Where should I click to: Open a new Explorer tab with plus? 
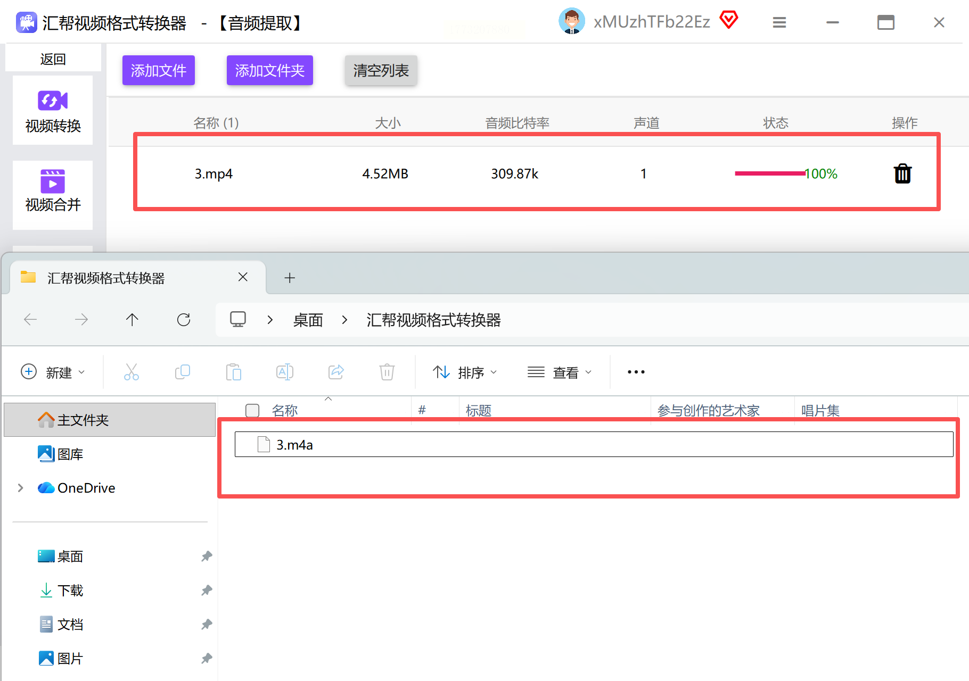290,278
